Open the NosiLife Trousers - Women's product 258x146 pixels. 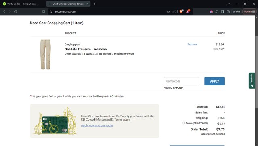coord(86,49)
